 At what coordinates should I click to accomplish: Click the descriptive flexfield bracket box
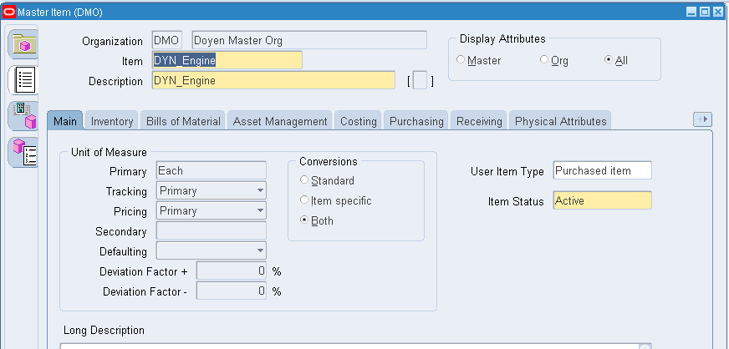pos(420,81)
